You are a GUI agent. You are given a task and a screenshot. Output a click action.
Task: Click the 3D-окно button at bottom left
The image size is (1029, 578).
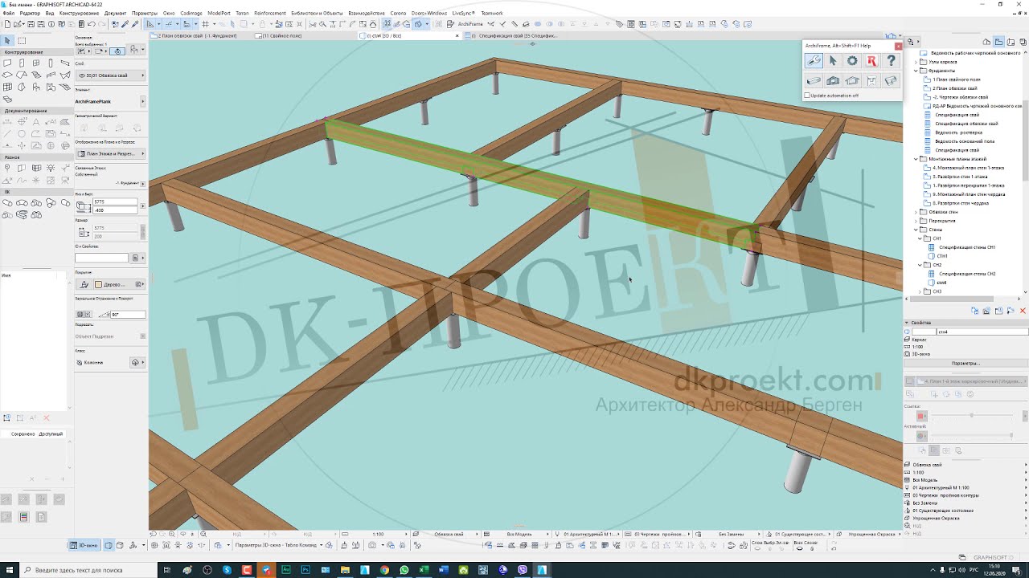point(84,545)
